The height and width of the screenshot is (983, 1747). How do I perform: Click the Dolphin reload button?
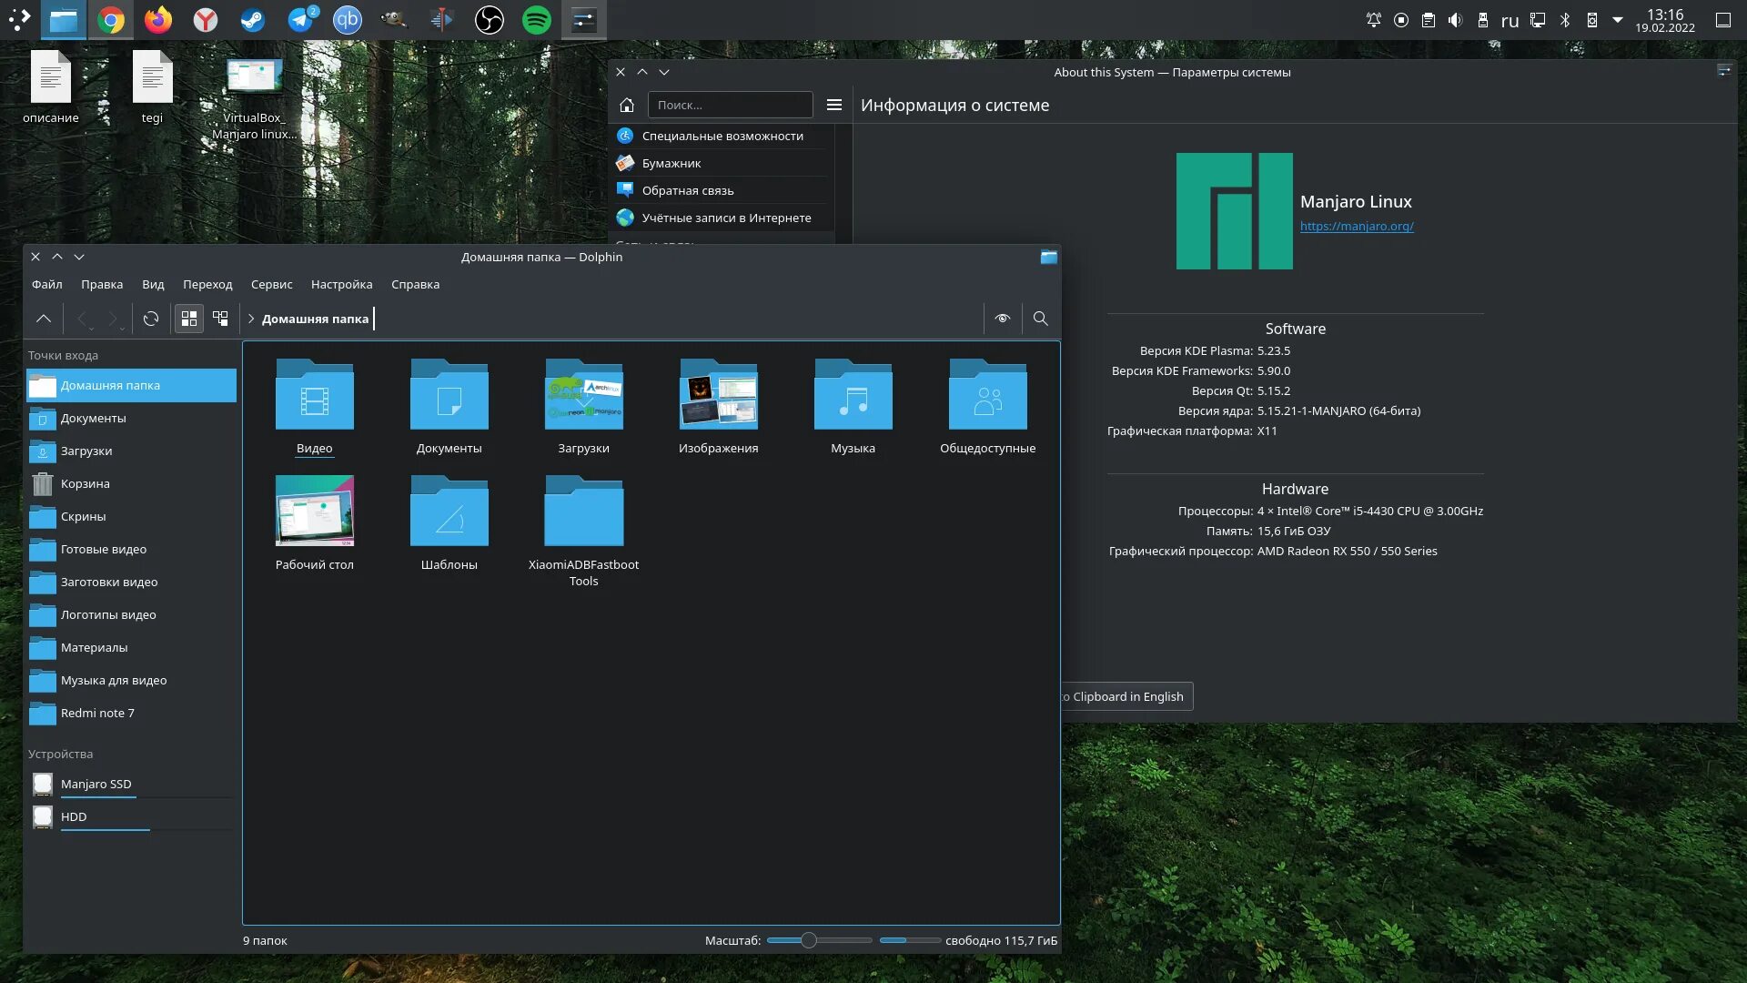(151, 319)
